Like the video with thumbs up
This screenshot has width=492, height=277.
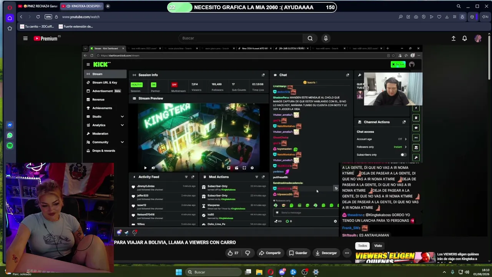point(233,253)
